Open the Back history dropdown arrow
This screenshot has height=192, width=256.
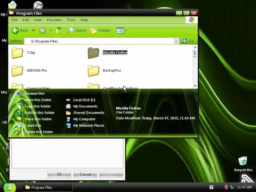(x=33, y=30)
